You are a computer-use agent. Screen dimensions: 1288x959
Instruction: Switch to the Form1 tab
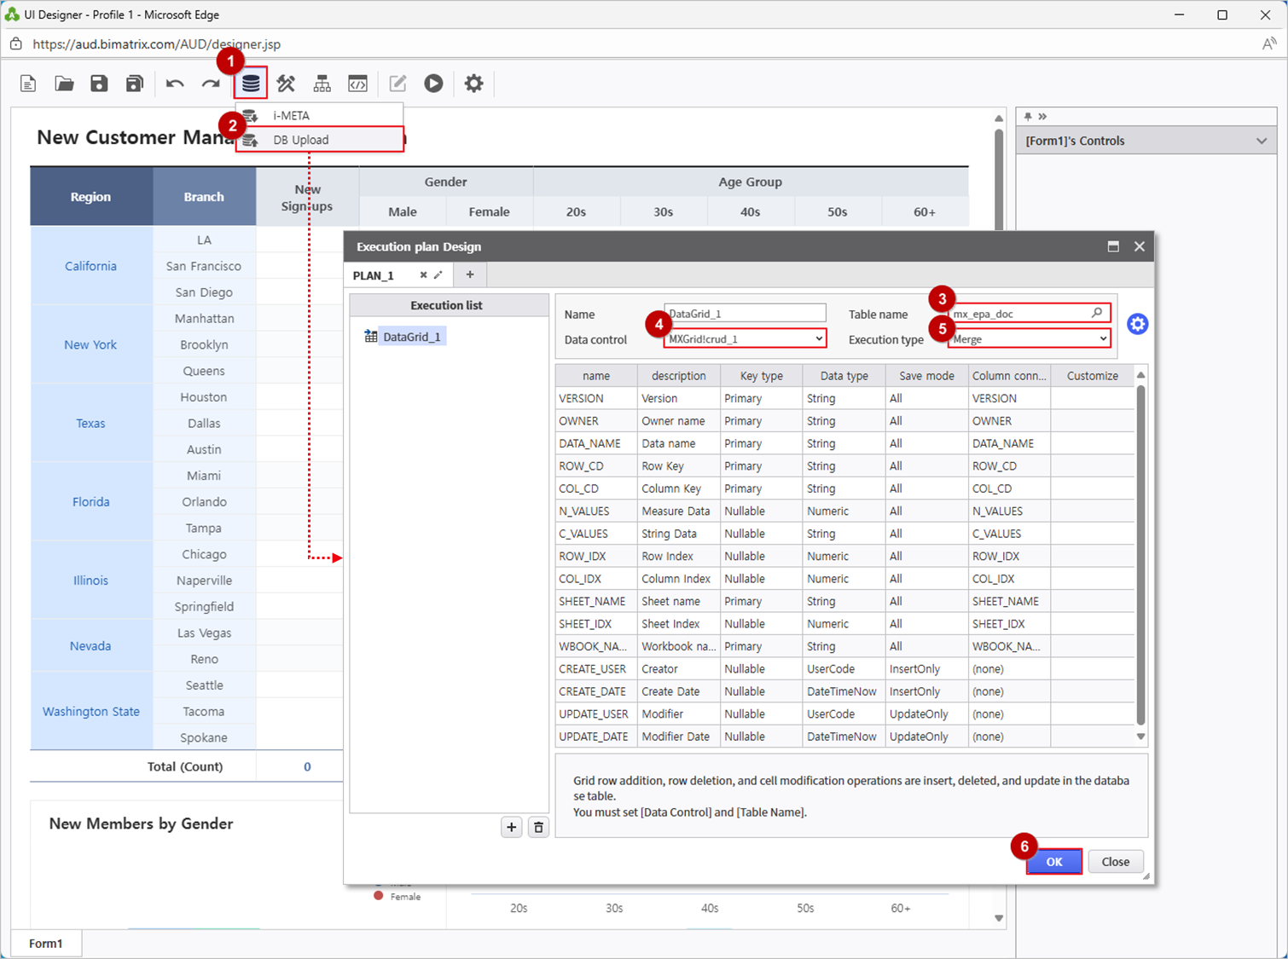tap(46, 943)
